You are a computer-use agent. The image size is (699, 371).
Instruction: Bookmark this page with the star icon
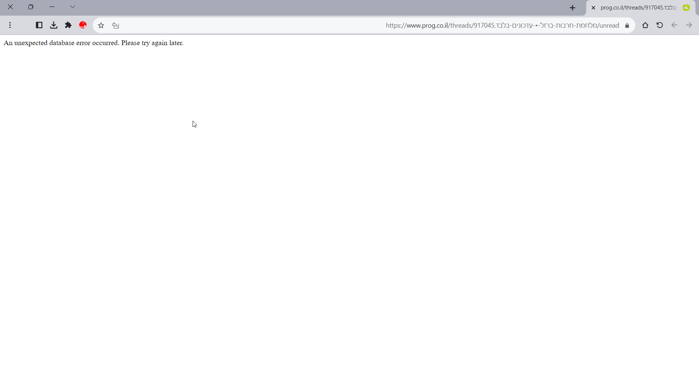coord(101,25)
